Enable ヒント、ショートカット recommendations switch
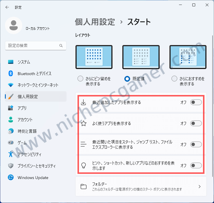This screenshot has width=214, height=203. [196, 165]
